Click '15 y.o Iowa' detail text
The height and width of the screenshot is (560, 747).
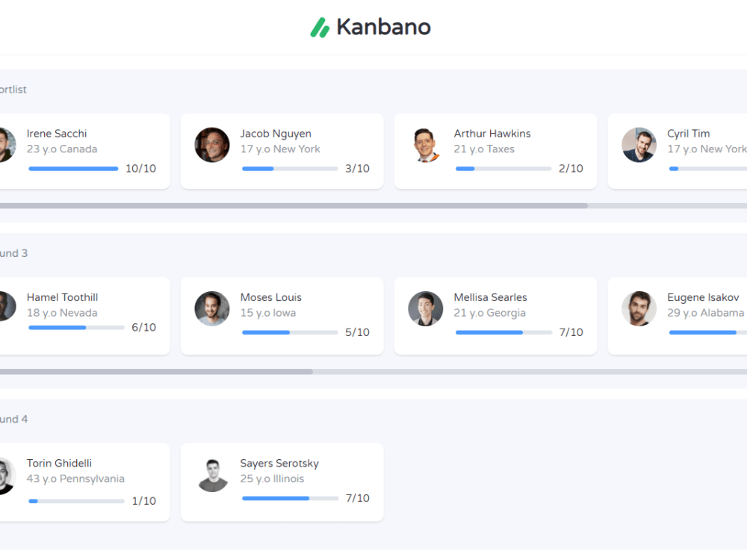coord(267,313)
